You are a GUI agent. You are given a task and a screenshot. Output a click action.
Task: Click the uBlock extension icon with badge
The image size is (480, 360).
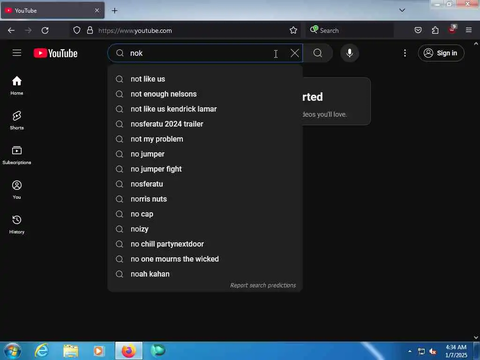point(452,30)
